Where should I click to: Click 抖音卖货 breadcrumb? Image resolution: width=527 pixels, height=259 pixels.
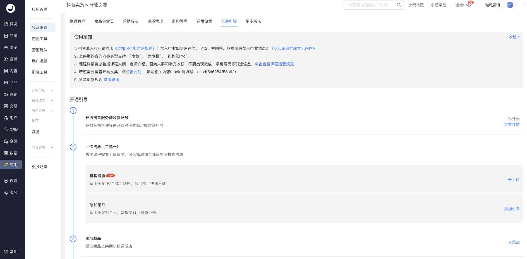(x=75, y=5)
